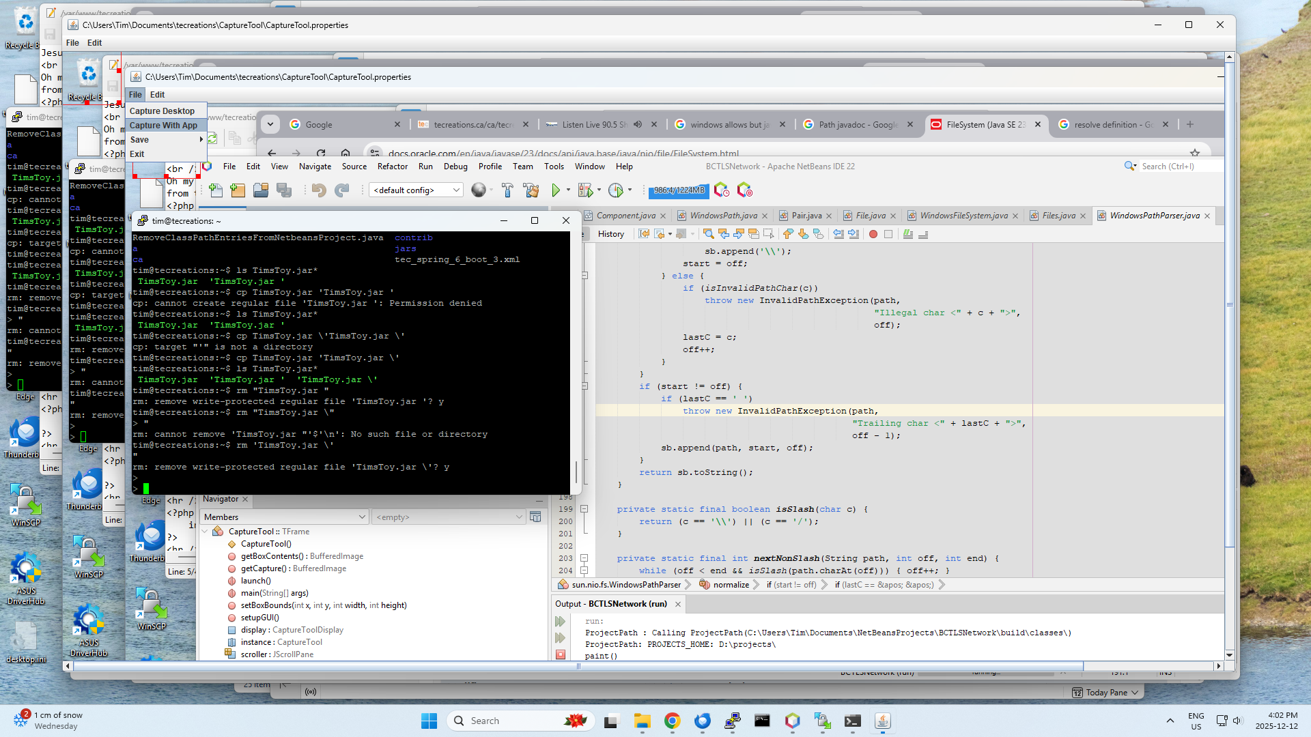
Task: Open the default config dropdown
Action: [417, 190]
